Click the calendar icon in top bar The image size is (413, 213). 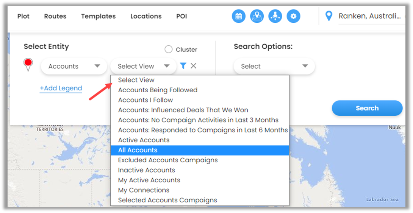pos(239,16)
